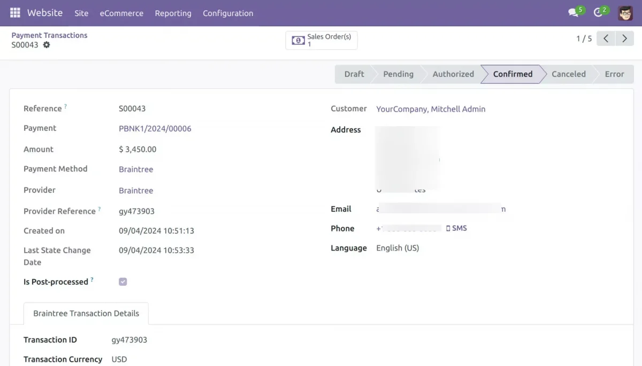Open the conversations messages icon

click(574, 13)
